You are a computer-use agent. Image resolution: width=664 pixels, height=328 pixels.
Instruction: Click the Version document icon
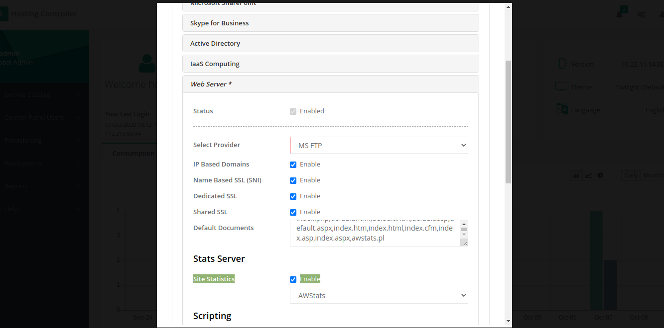[562, 64]
